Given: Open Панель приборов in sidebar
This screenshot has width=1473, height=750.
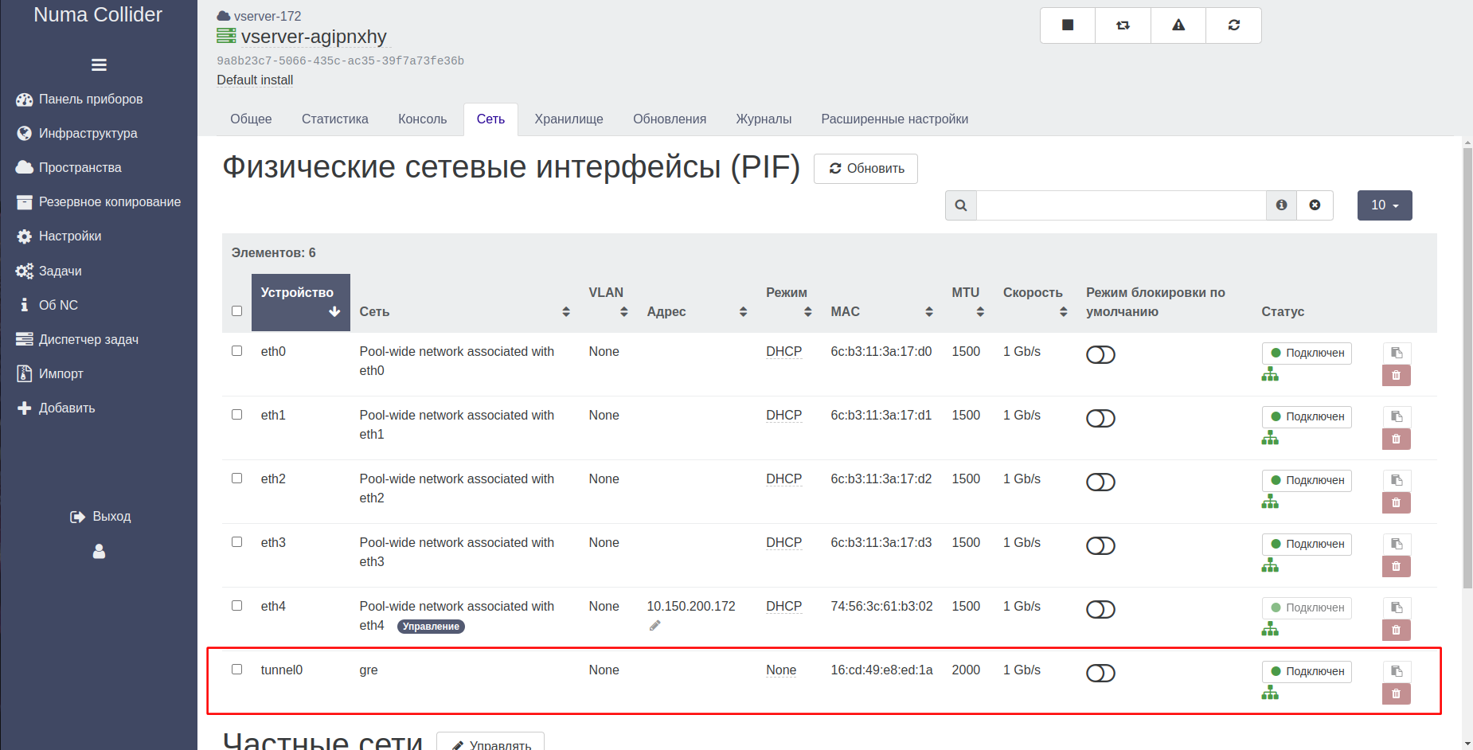Looking at the screenshot, I should click(x=80, y=100).
